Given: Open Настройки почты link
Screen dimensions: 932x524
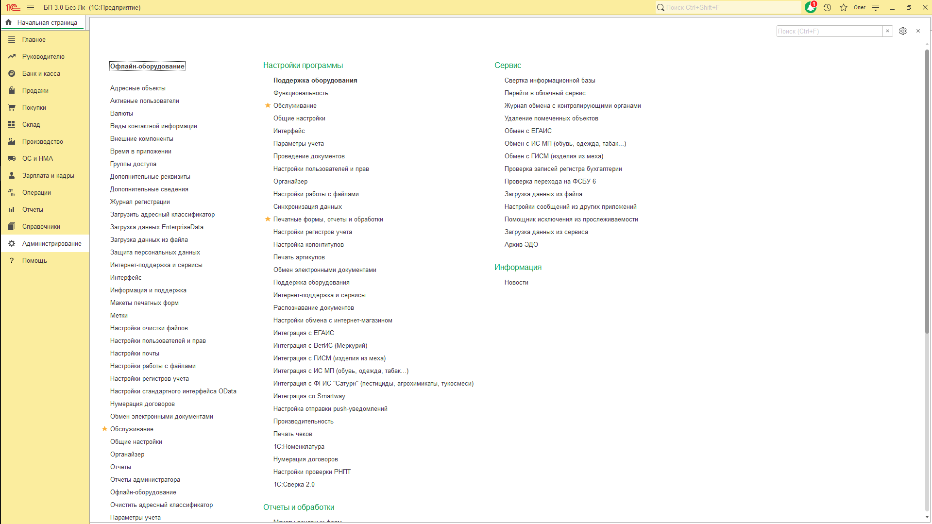Looking at the screenshot, I should coord(135,354).
